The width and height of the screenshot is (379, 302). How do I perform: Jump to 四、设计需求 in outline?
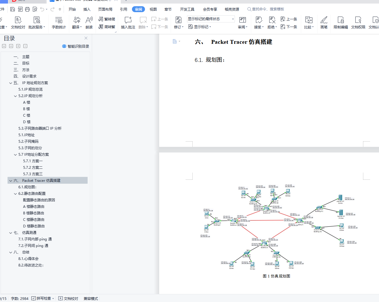25,76
